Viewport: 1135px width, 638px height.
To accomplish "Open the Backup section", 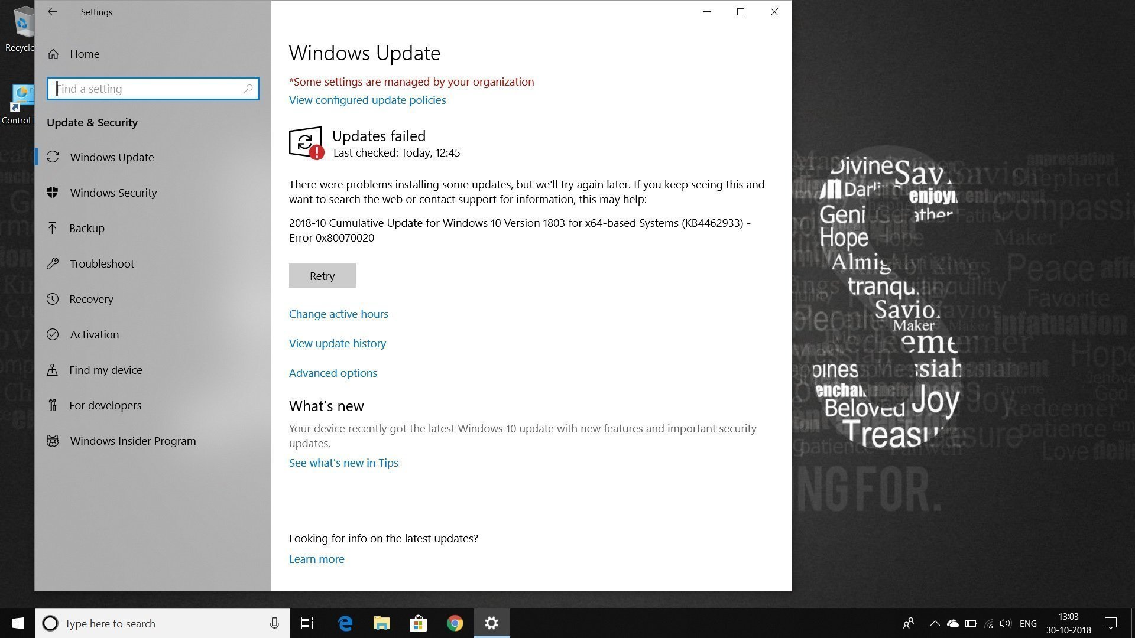I will click(153, 228).
